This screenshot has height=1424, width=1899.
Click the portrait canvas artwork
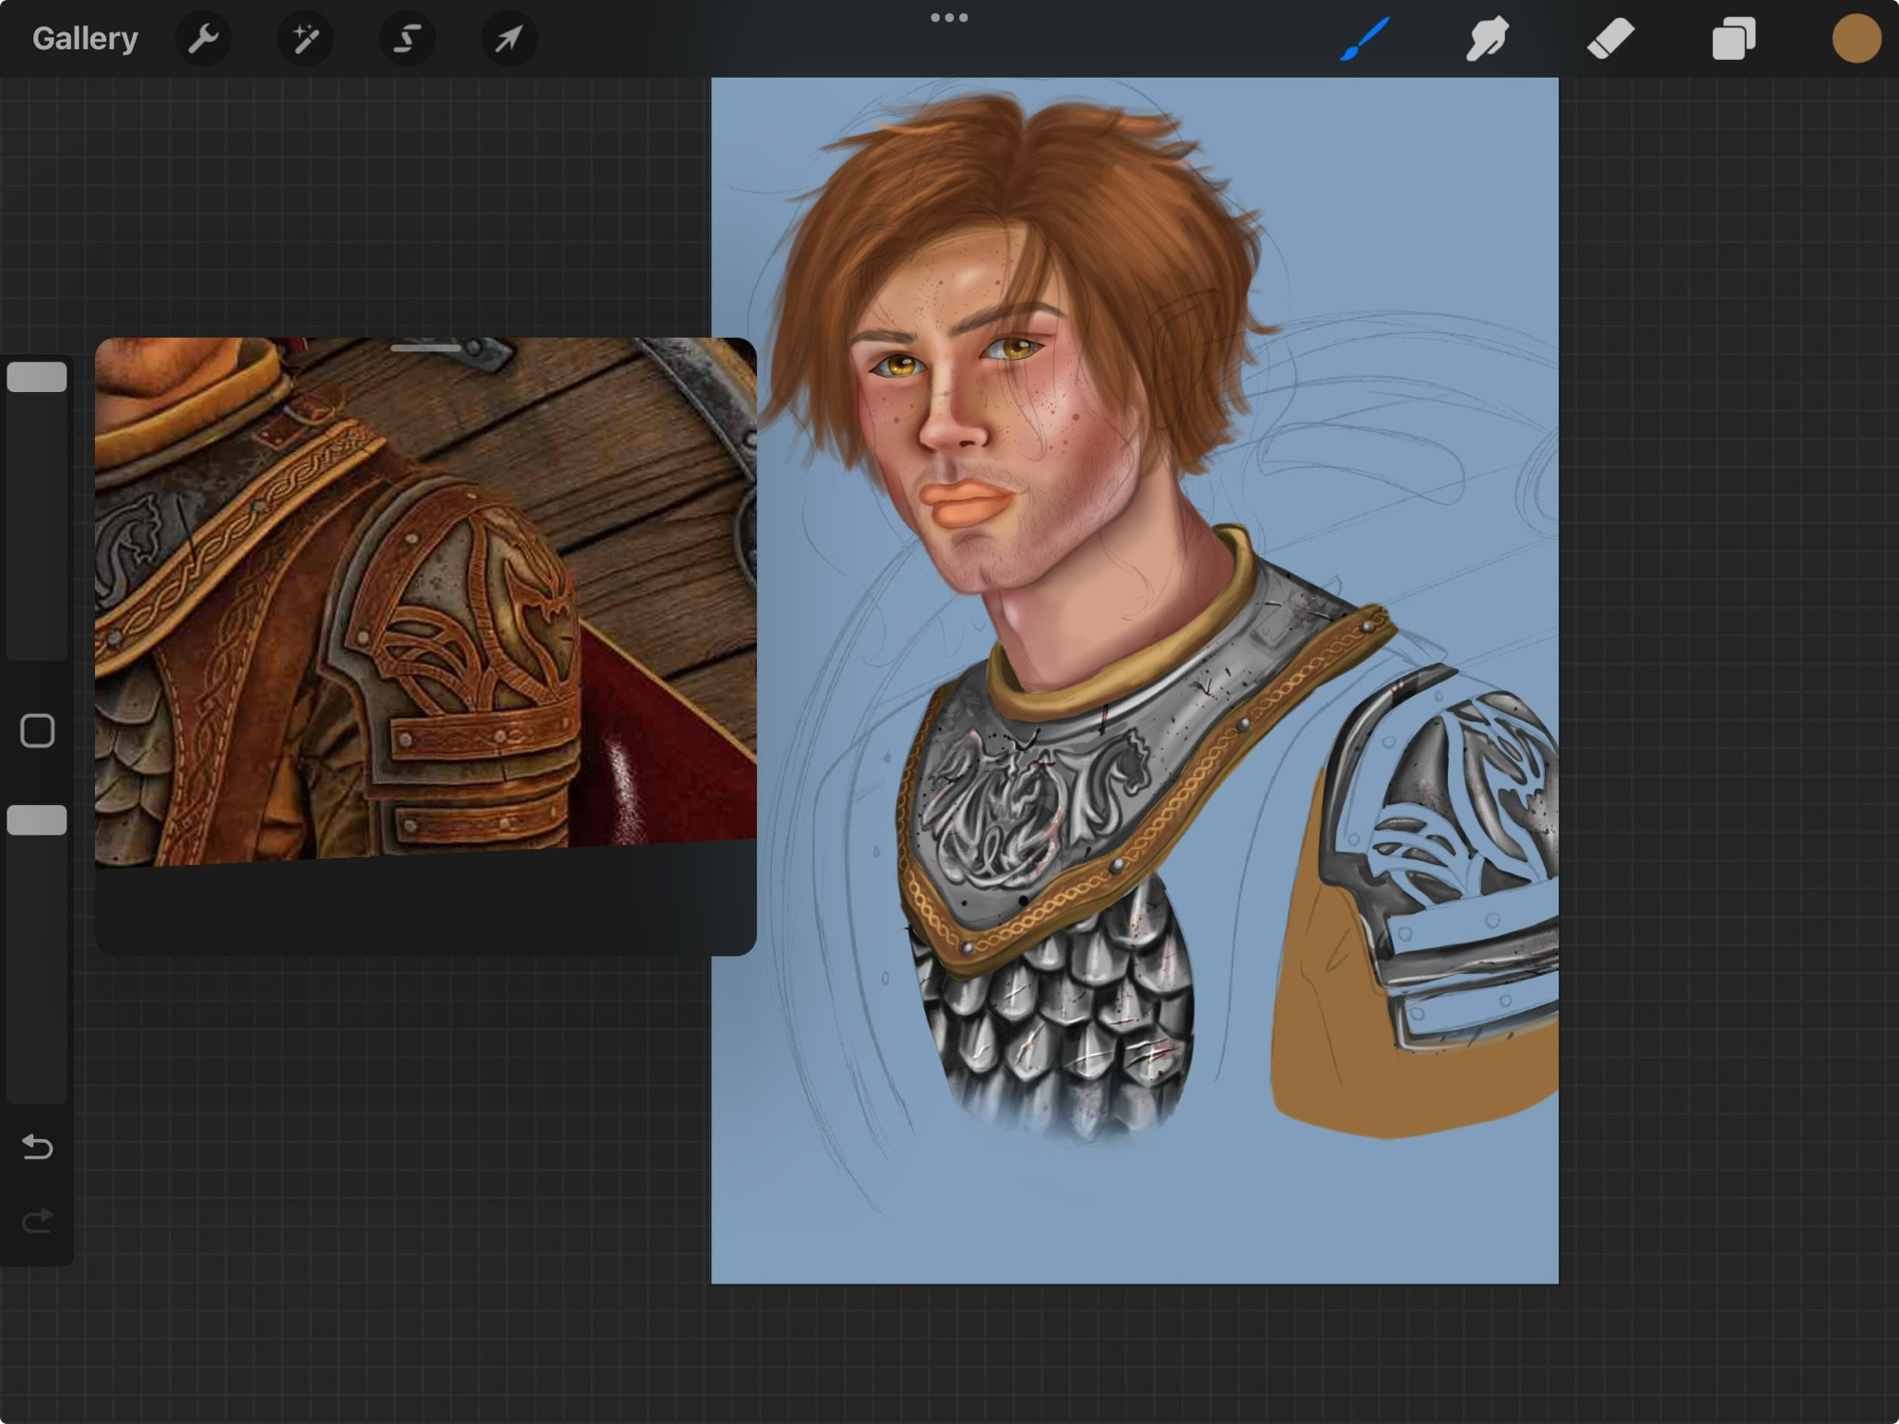(1135, 680)
